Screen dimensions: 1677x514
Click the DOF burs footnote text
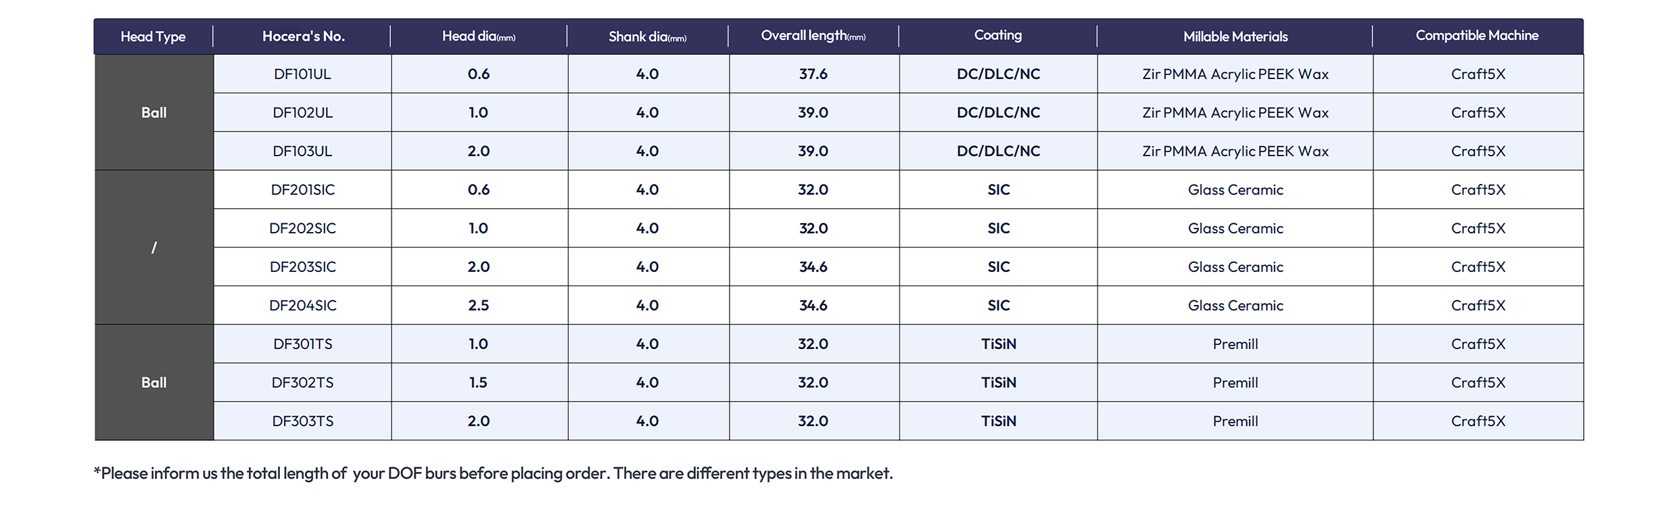[x=493, y=473]
